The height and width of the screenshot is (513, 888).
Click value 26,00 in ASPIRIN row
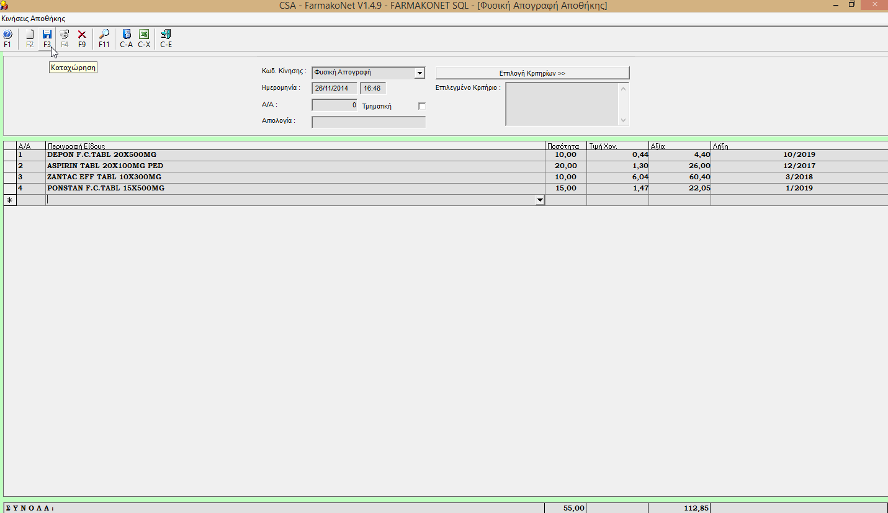pos(679,166)
